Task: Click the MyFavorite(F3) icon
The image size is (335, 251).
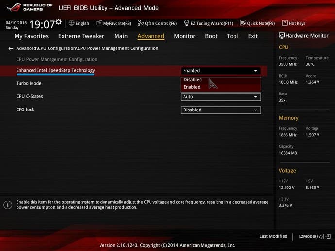Action: coord(99,23)
